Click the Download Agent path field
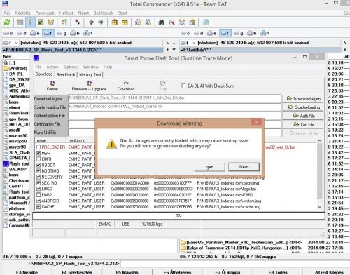 point(175,98)
